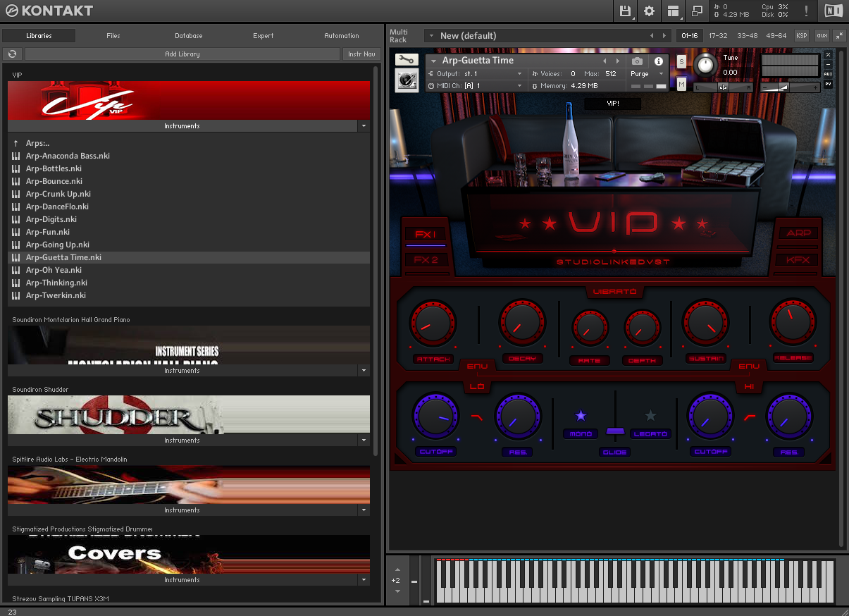Show instrument info with the i icon

[x=659, y=61]
